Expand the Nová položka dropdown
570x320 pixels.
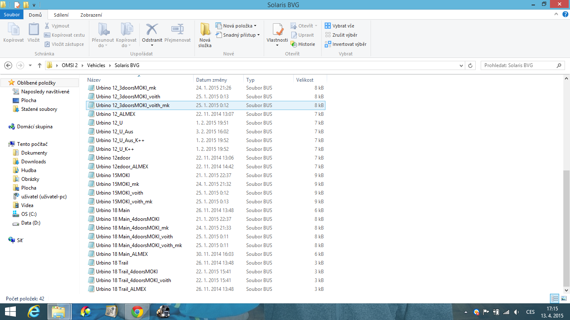coord(236,26)
